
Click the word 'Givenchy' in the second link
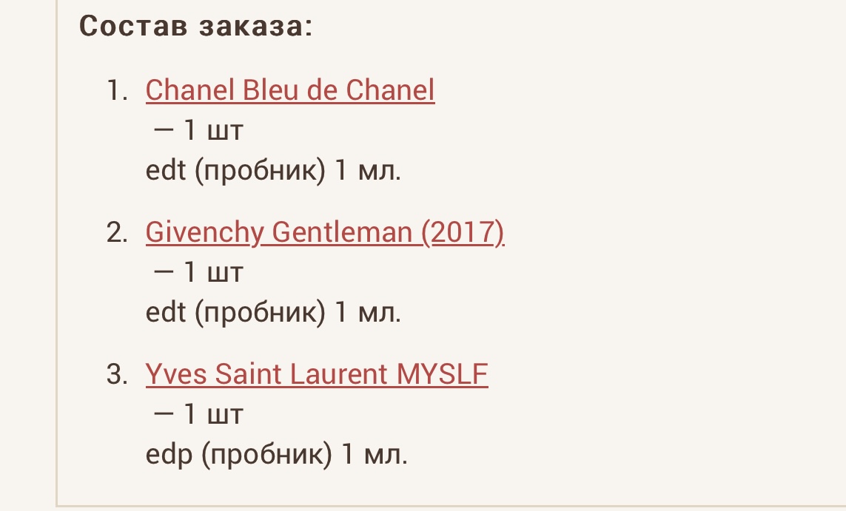204,232
